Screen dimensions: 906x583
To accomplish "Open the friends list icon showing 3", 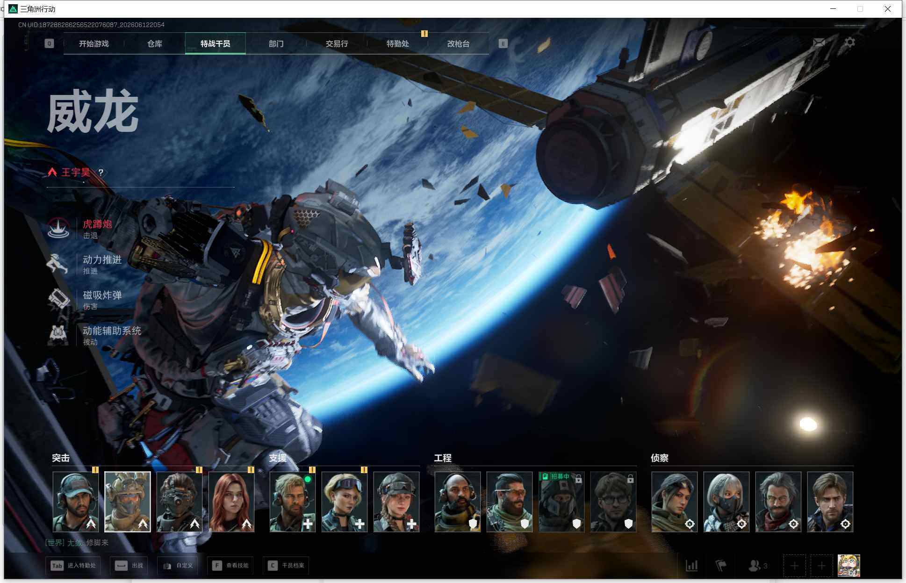I will (x=757, y=566).
